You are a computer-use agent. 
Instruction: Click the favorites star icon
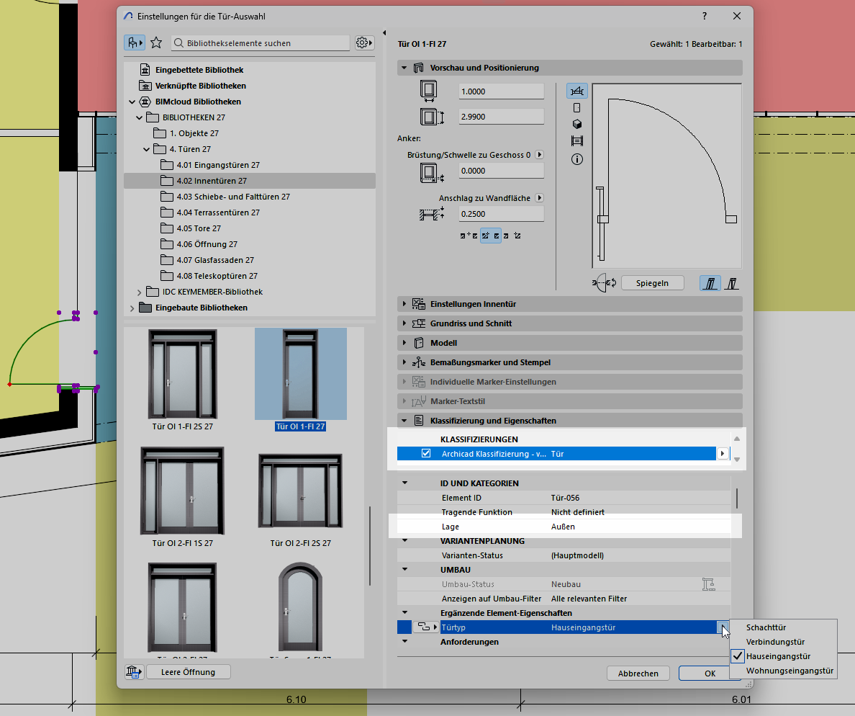click(156, 43)
